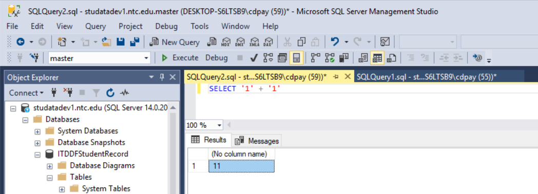Collapse the studatadev1.ntc.edu server node
This screenshot has width=538, height=194.
coord(13,108)
